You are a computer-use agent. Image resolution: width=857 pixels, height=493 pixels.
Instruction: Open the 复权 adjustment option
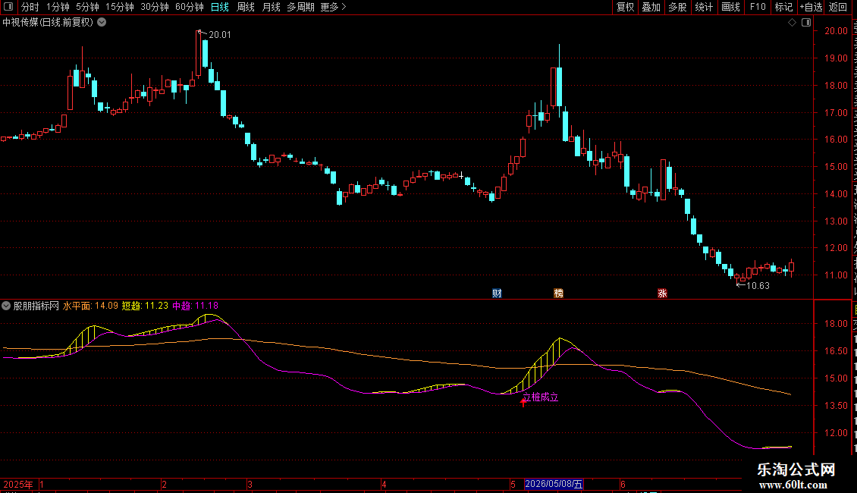point(625,7)
